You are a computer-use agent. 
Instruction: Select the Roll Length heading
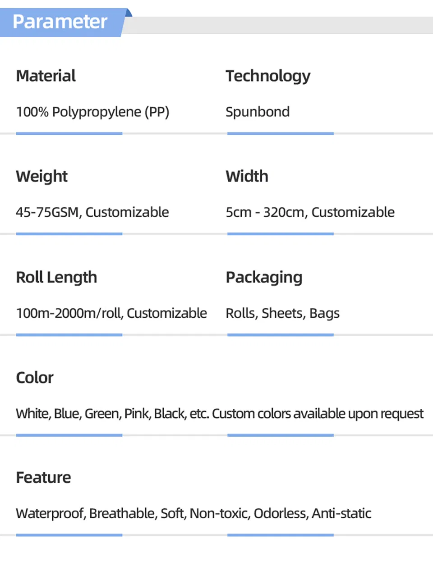click(x=56, y=277)
